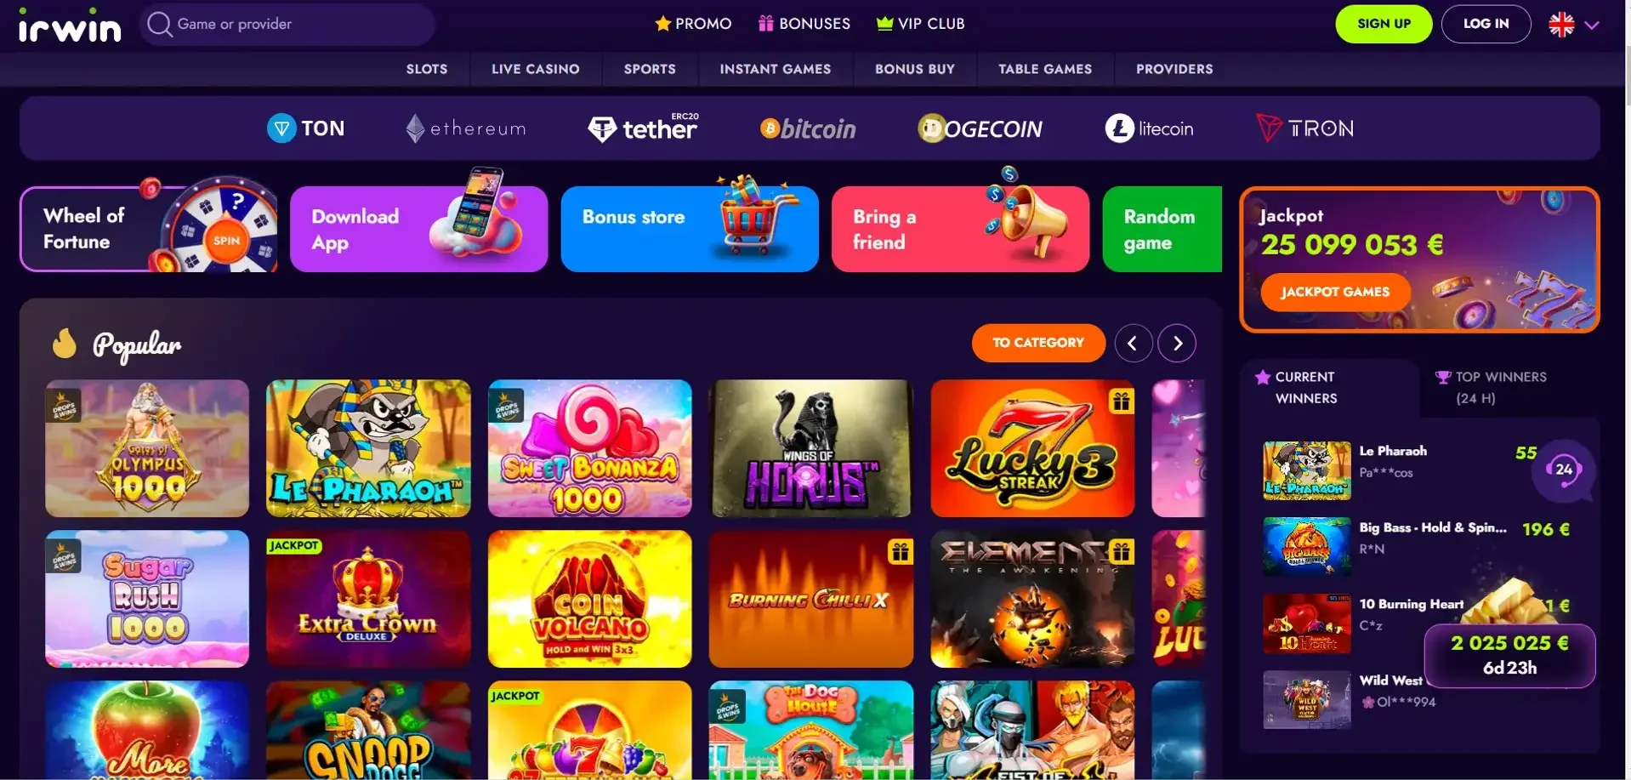Click the irwin logo

(70, 26)
